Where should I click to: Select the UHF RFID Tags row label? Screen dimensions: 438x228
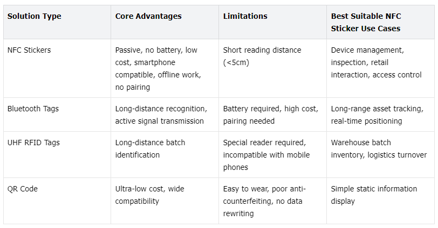click(x=33, y=142)
